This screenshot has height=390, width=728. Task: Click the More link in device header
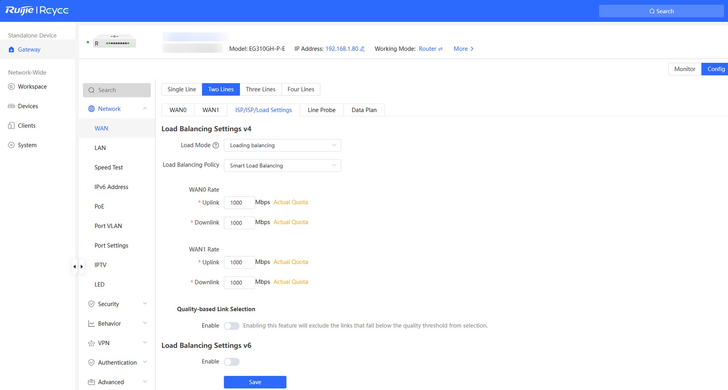click(463, 49)
